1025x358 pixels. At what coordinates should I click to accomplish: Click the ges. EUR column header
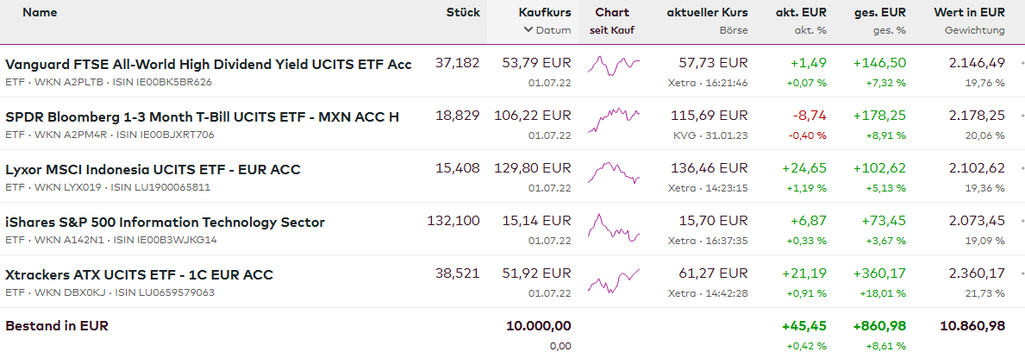tap(879, 13)
